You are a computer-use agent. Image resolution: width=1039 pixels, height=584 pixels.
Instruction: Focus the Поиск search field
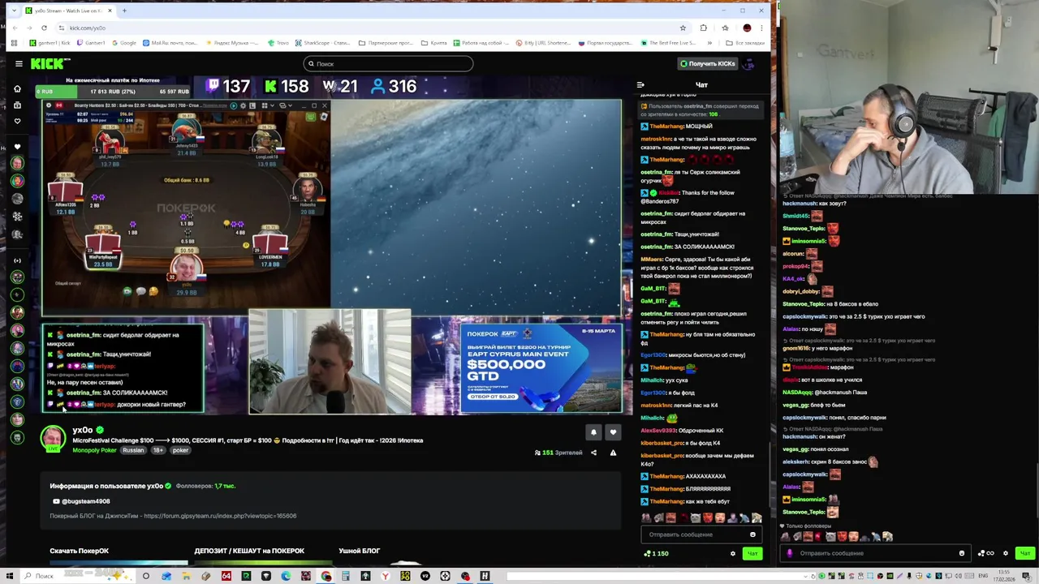pyautogui.click(x=388, y=63)
